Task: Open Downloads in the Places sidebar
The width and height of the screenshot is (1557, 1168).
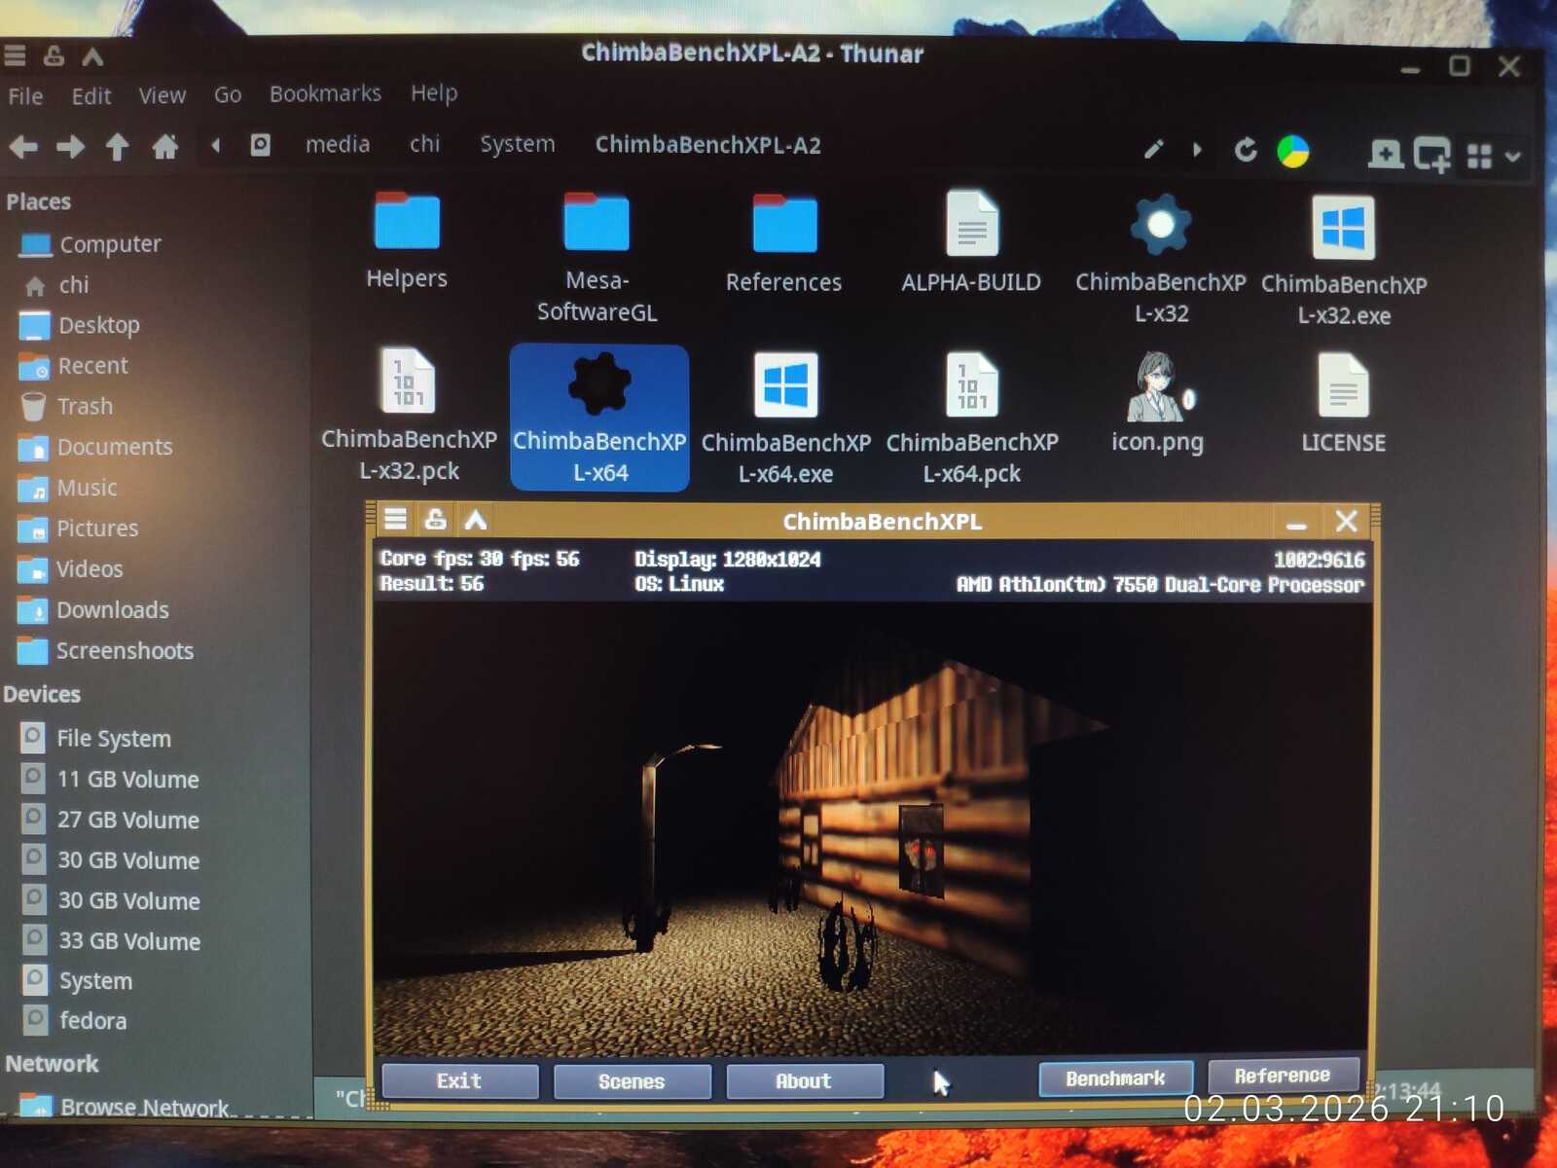Action: coord(94,610)
